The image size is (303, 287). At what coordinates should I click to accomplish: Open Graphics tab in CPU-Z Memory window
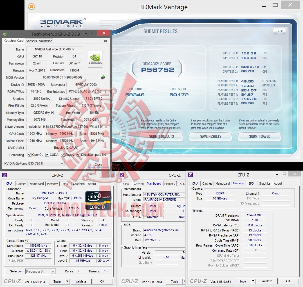click(x=265, y=183)
